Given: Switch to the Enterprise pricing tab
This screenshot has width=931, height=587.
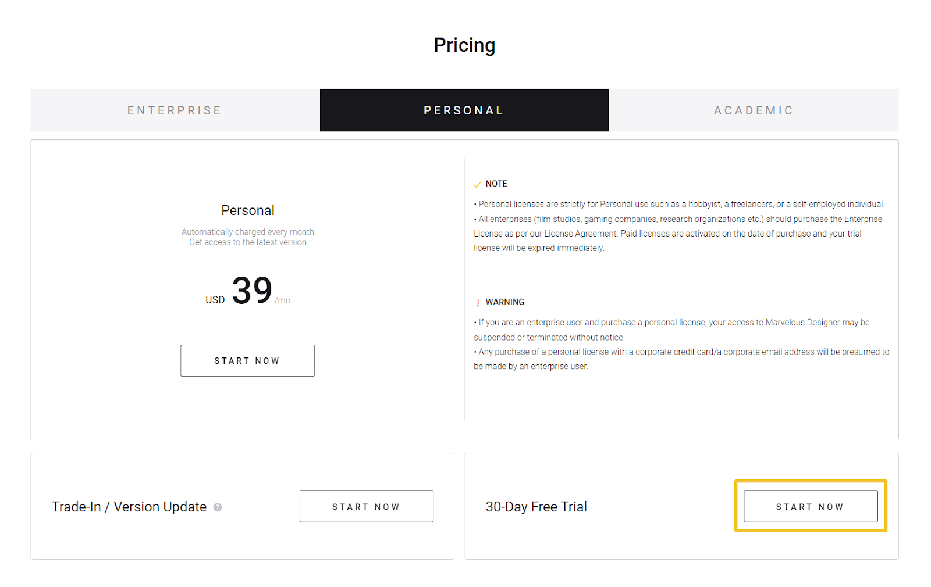Looking at the screenshot, I should [x=175, y=110].
